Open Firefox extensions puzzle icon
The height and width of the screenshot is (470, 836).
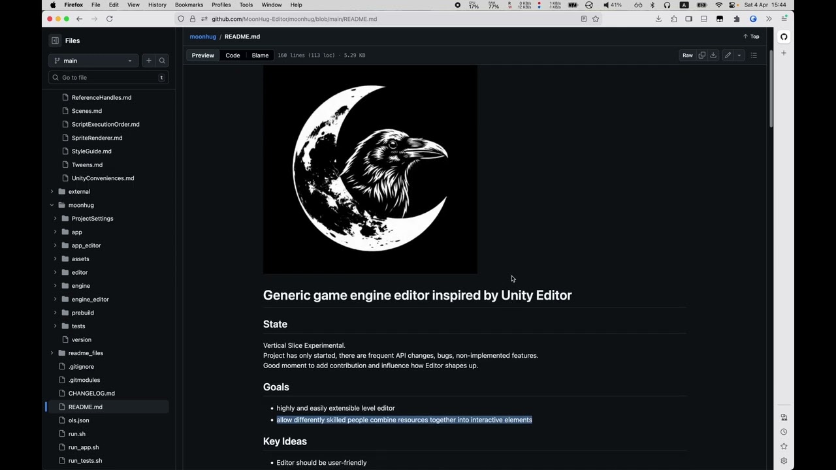pyautogui.click(x=673, y=19)
